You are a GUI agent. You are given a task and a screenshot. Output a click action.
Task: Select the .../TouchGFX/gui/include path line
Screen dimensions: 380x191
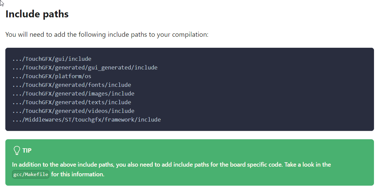click(x=52, y=59)
